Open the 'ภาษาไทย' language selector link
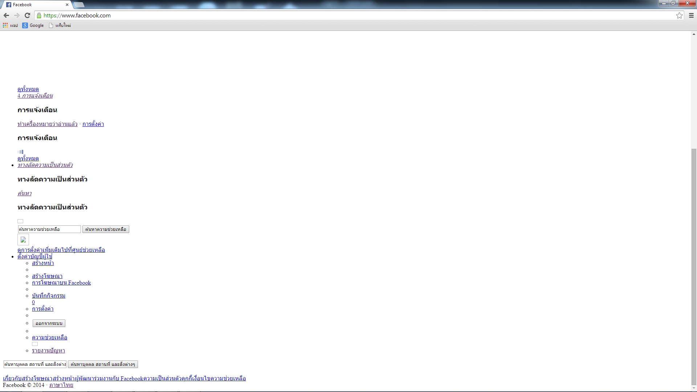 coord(61,385)
